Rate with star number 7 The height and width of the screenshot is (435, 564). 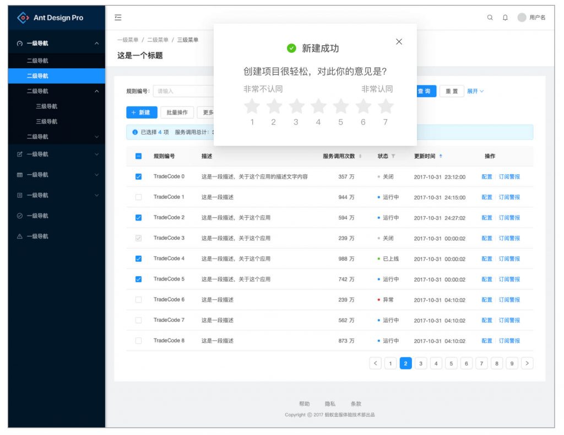pos(386,106)
